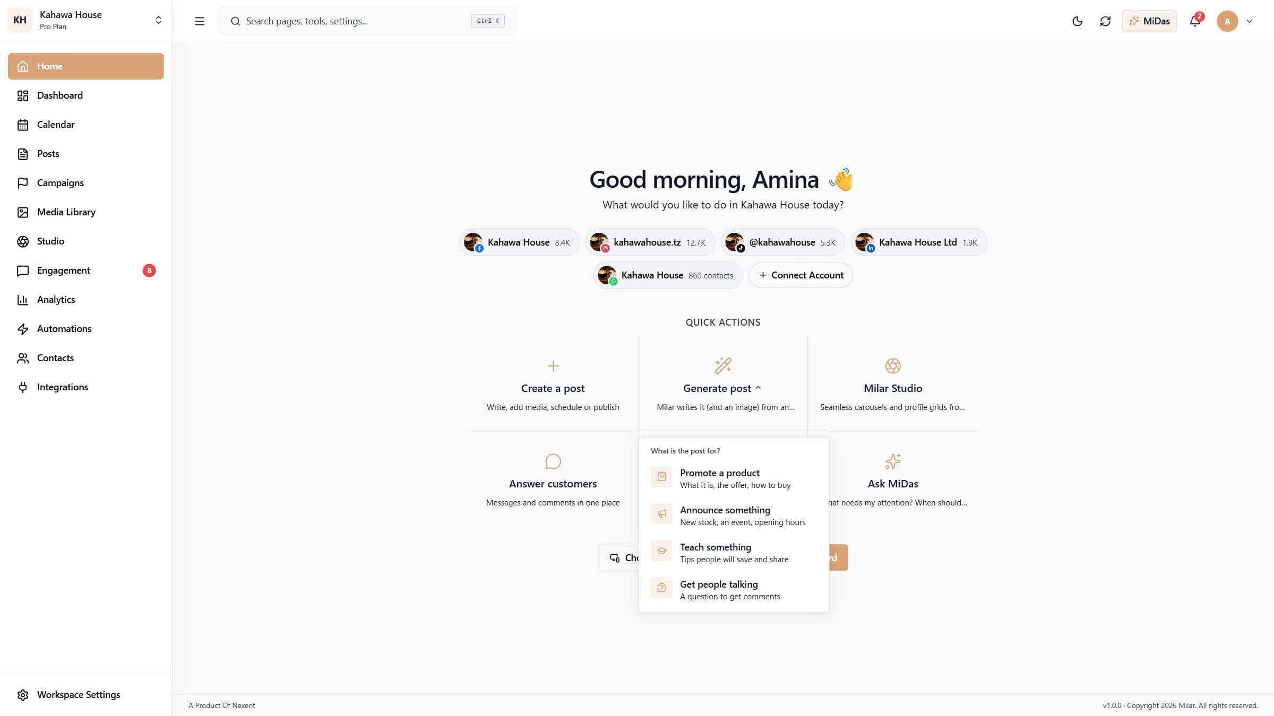The height and width of the screenshot is (716, 1274).
Task: Open the MiDas assistant button
Action: click(1149, 21)
